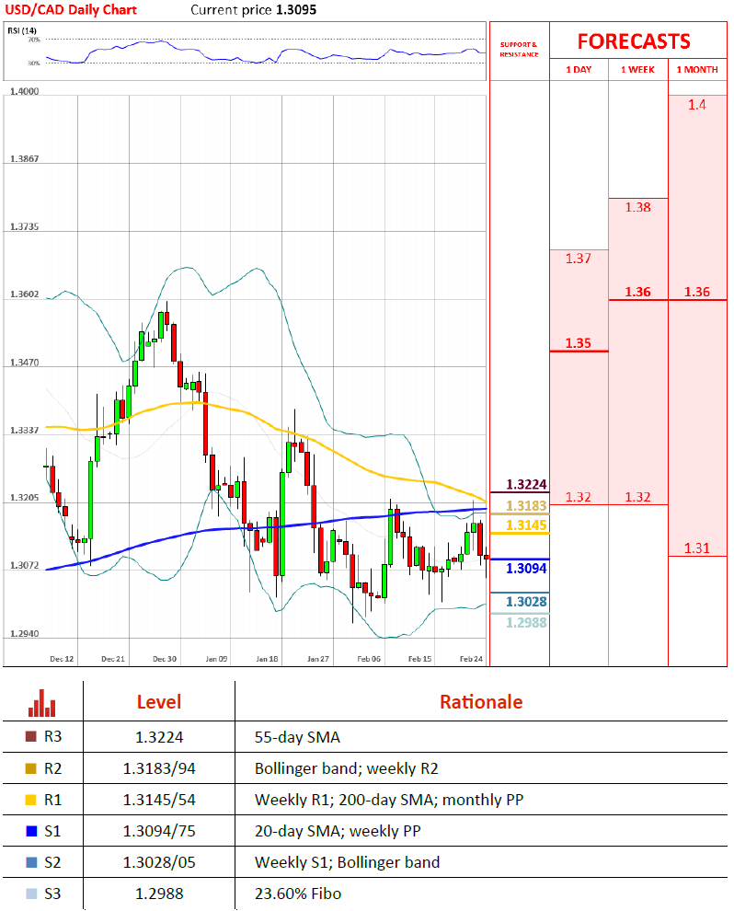Click the 'Jan 18' date axis label
Screen dimensions: 734x911
pos(267,659)
